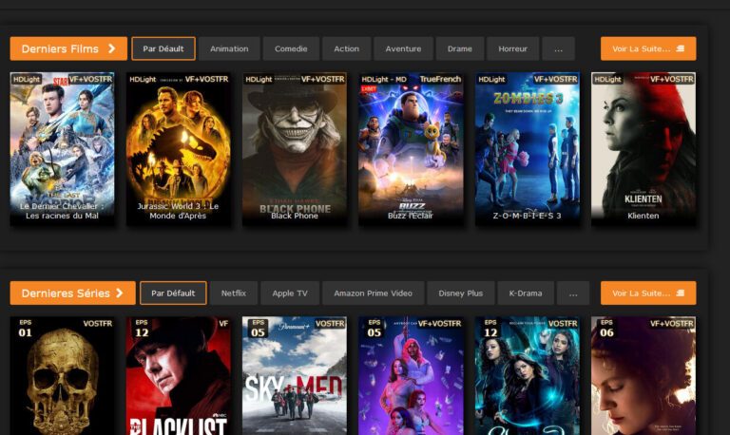
Task: Open SkyMed series poster
Action: [x=295, y=376]
